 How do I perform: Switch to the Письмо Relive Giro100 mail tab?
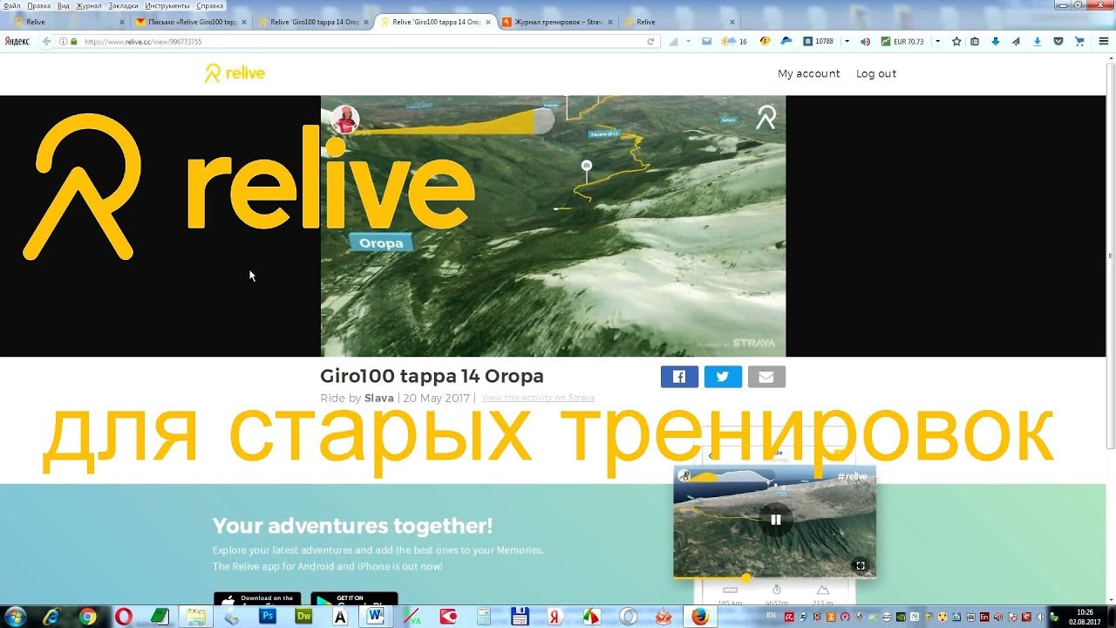point(190,22)
